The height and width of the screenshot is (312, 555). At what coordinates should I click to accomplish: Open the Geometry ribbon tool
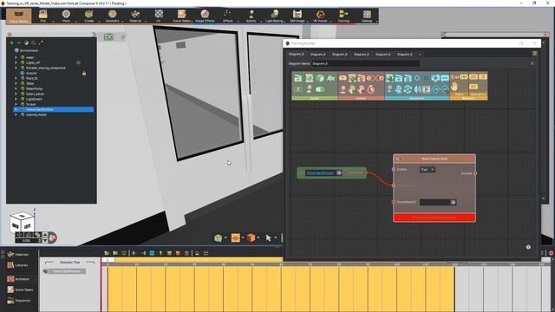point(112,16)
